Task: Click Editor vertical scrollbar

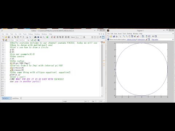Action: [102, 69]
